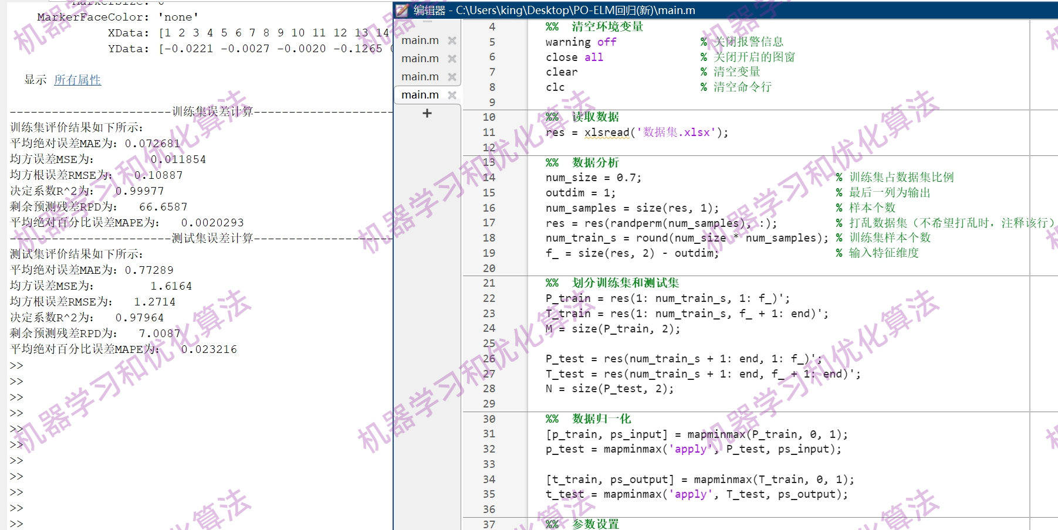The image size is (1058, 530).
Task: Switch to the first main.m tab
Action: (x=420, y=40)
